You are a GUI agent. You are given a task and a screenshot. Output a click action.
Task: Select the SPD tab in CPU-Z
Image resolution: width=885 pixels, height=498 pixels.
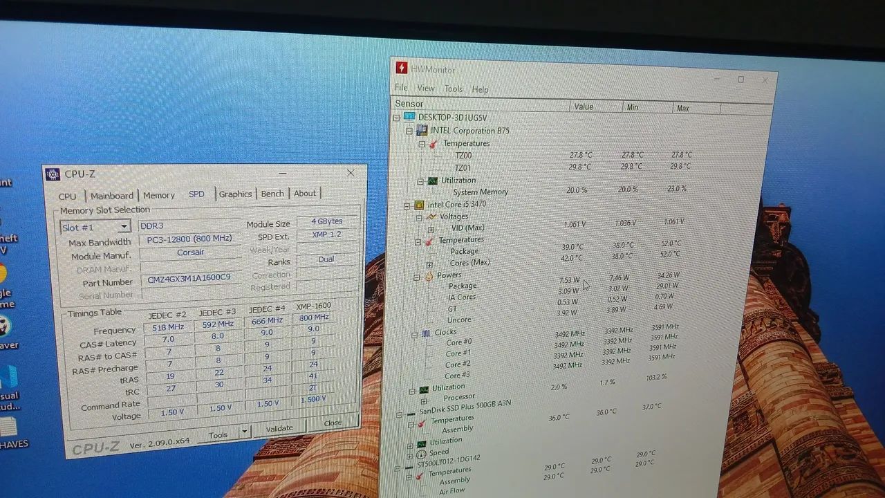tap(197, 194)
